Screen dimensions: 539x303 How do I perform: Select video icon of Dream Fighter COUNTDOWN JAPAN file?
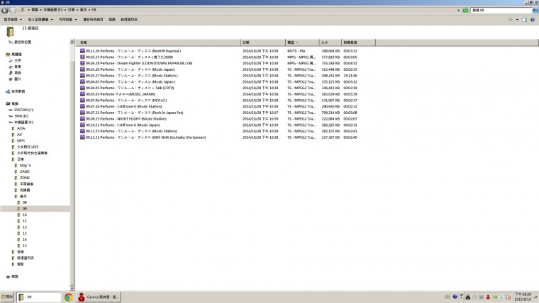pos(82,63)
